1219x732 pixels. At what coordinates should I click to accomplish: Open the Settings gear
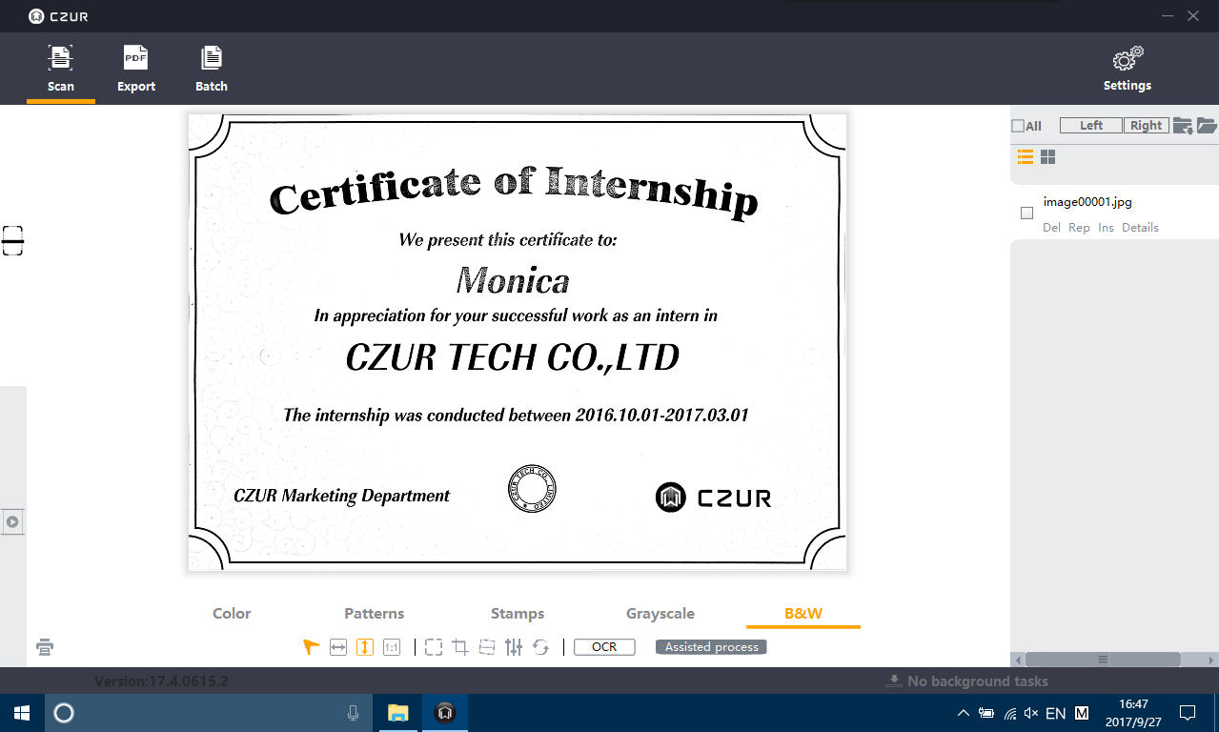pos(1128,69)
